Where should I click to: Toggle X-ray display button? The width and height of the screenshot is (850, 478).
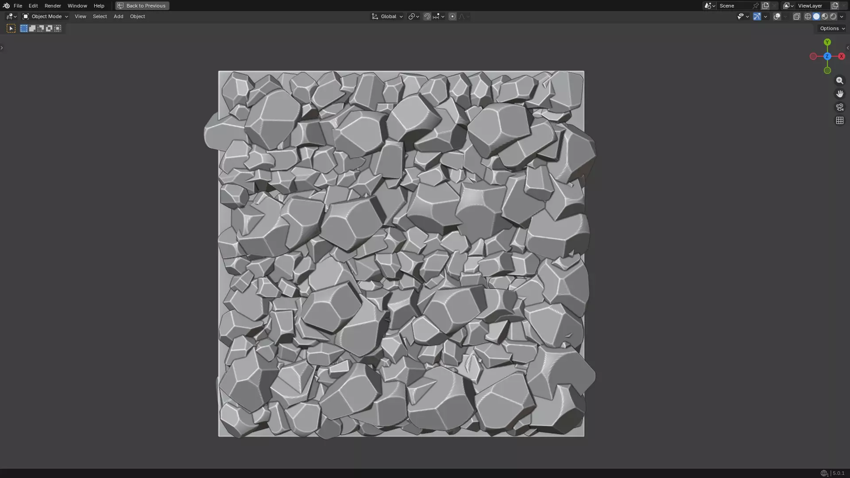coord(796,16)
